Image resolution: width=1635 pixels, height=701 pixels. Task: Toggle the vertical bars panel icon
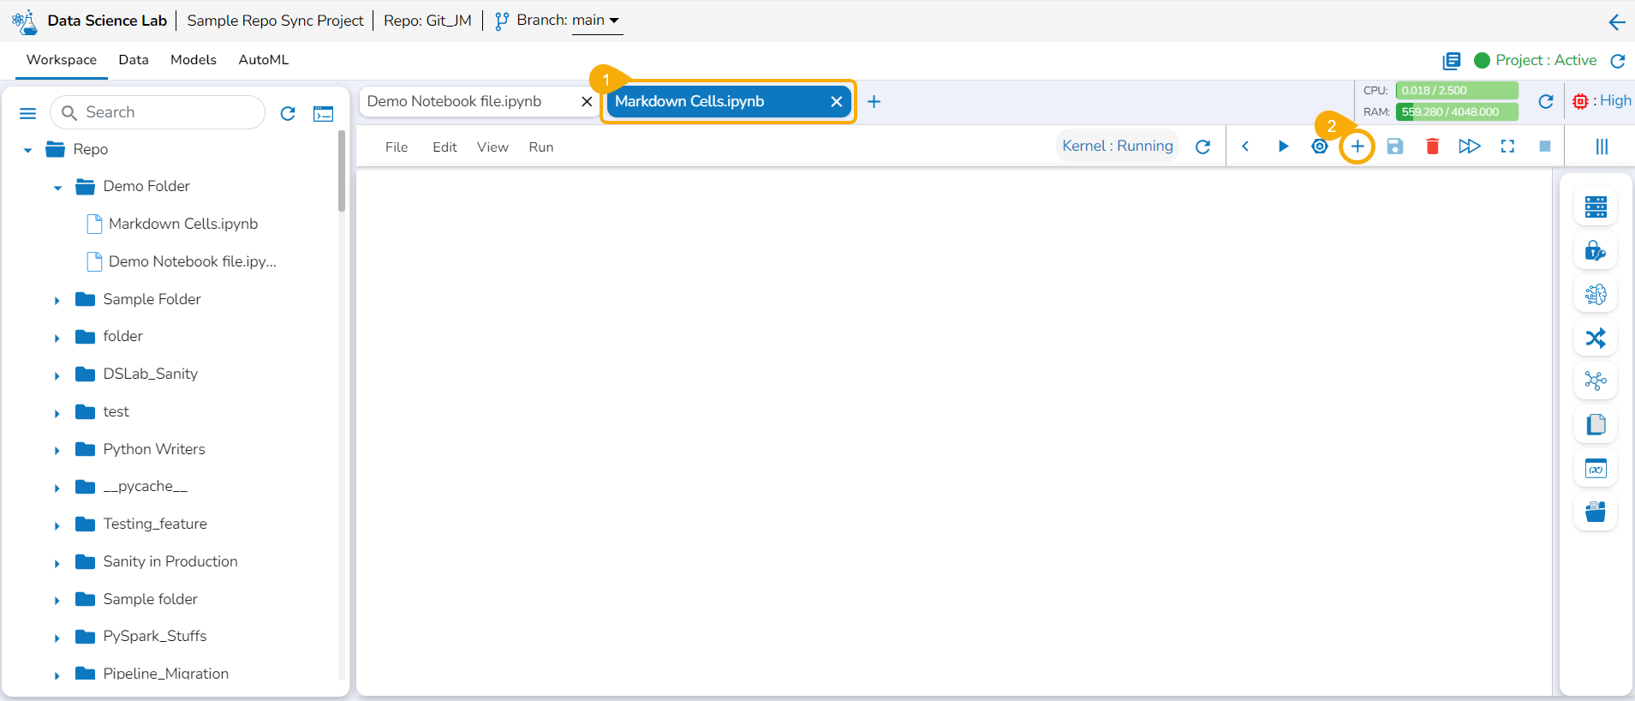[x=1602, y=147]
